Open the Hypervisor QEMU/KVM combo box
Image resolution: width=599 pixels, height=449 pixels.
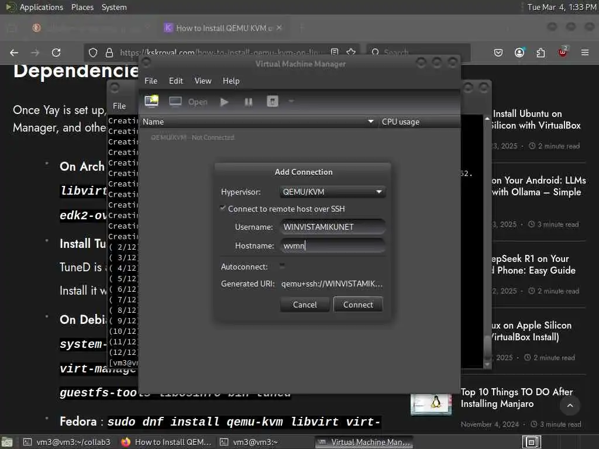[332, 192]
